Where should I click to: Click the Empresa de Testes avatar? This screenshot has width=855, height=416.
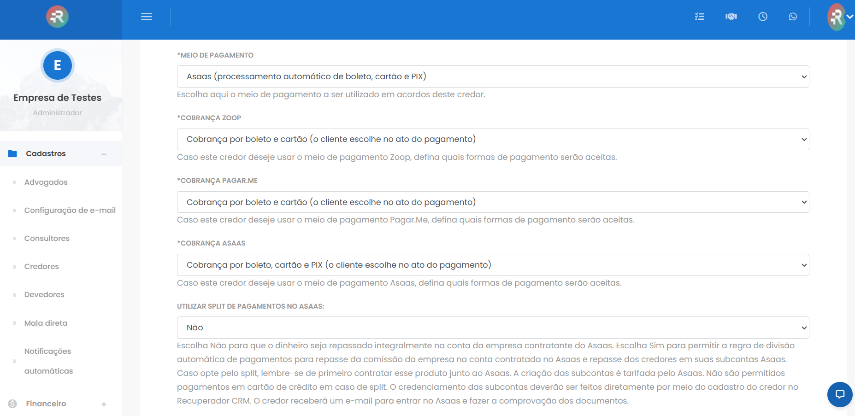58,65
